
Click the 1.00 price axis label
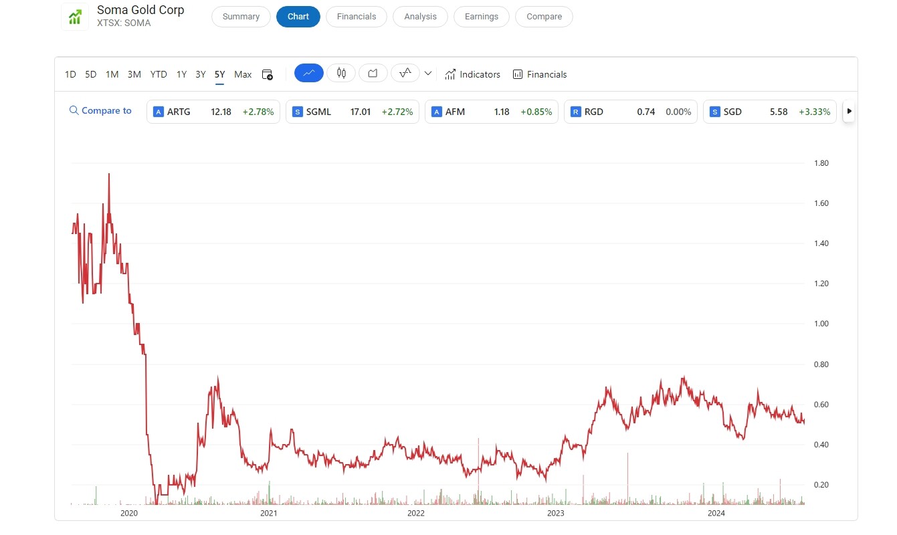click(821, 324)
